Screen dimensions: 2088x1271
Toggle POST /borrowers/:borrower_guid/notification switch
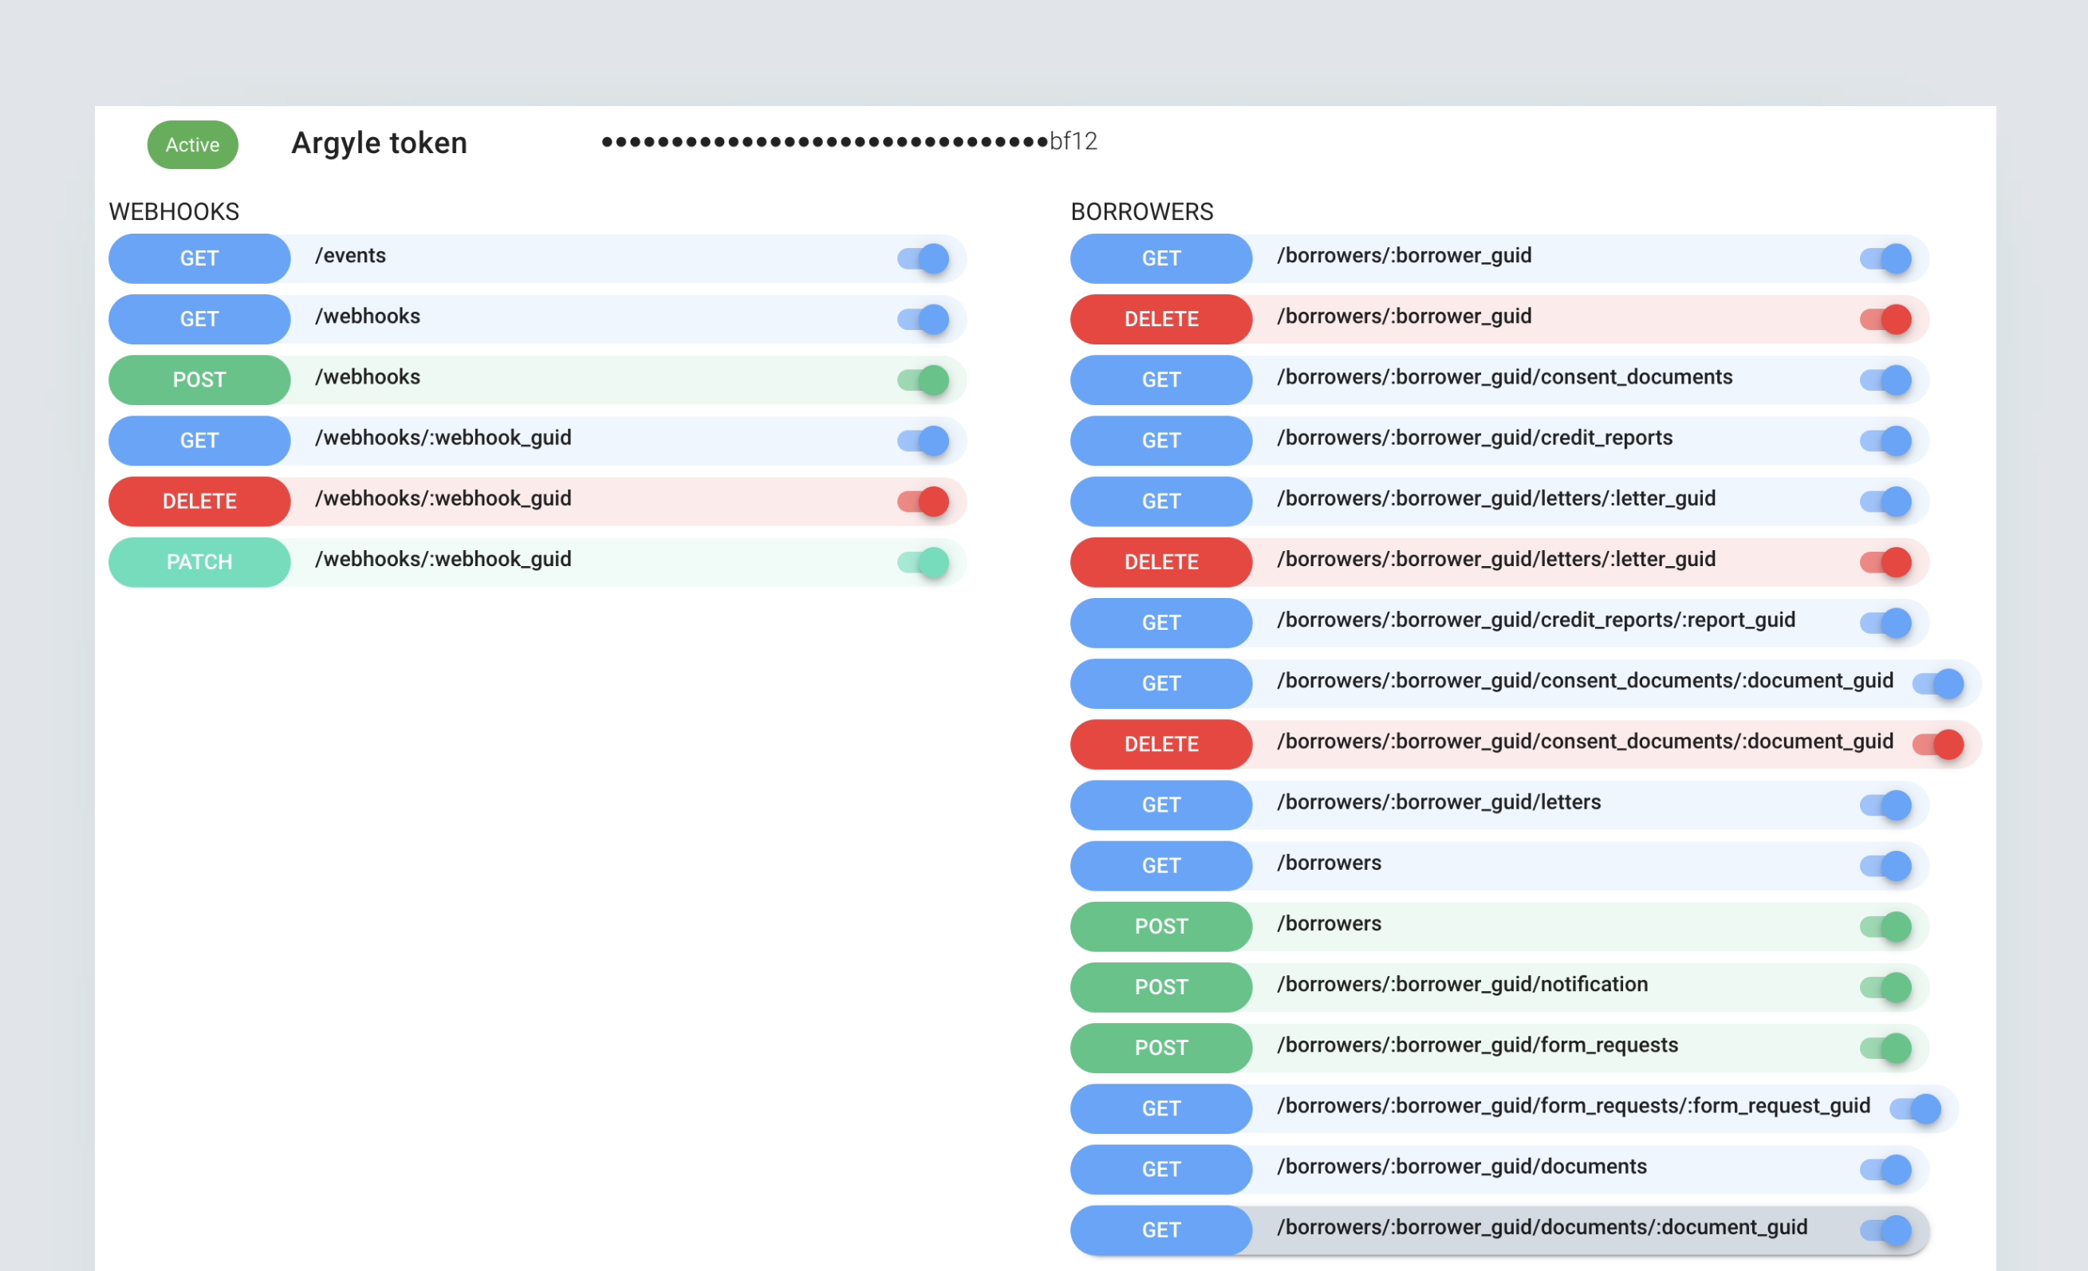pyautogui.click(x=1885, y=987)
